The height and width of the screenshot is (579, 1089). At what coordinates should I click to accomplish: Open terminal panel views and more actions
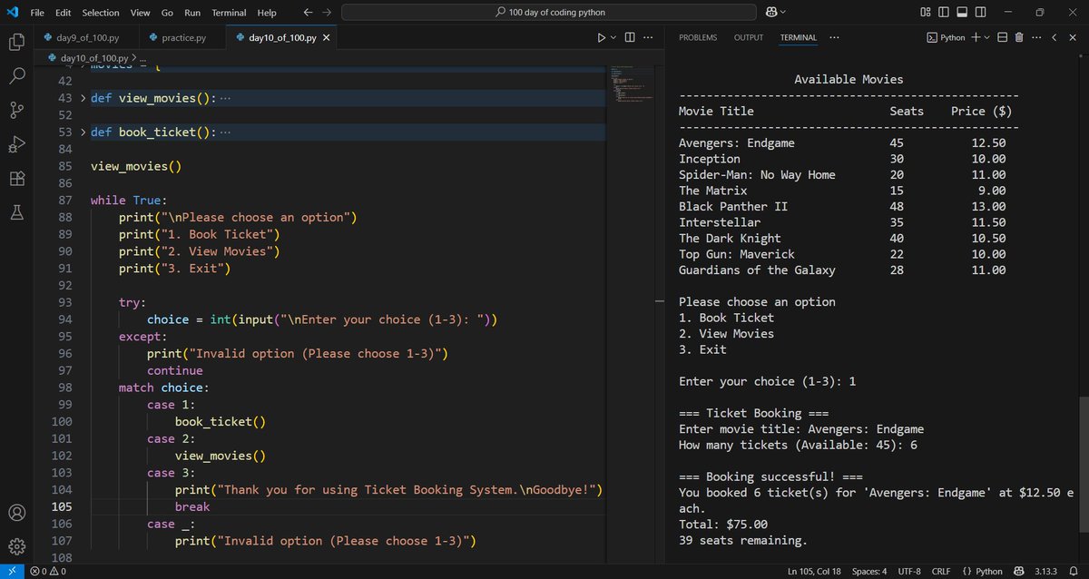coord(1035,37)
